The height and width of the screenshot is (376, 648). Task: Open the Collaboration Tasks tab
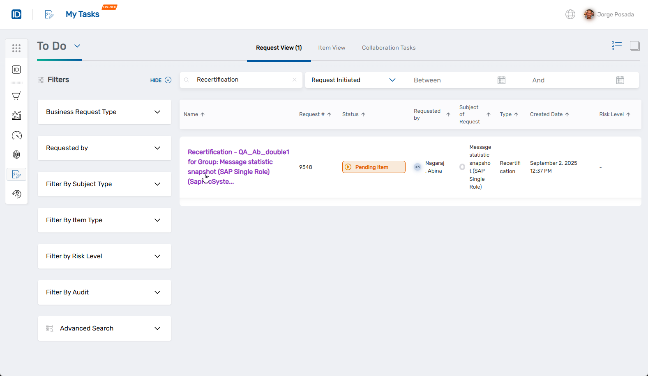point(388,48)
